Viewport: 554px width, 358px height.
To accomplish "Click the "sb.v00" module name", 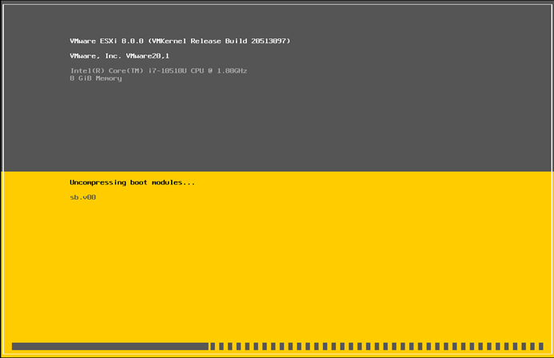I will tap(83, 197).
